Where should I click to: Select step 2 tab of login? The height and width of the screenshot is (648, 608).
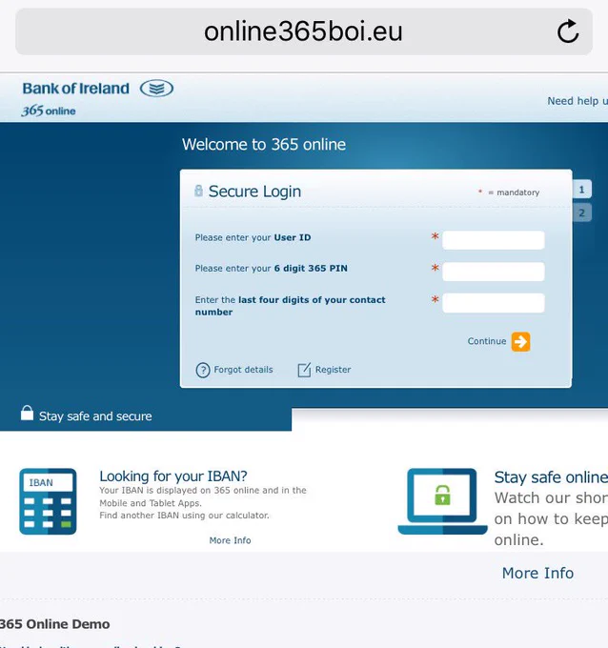point(582,213)
